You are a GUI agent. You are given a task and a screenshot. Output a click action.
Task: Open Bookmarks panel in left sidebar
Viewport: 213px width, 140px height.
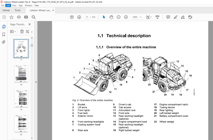coord(4,34)
